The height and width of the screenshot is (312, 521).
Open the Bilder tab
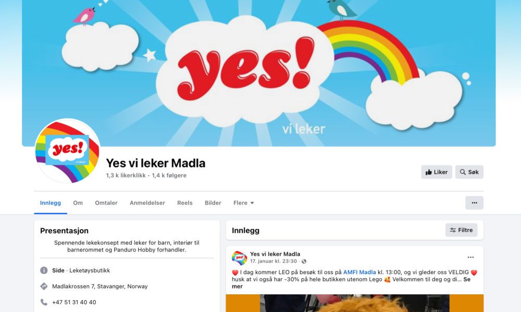pos(213,203)
